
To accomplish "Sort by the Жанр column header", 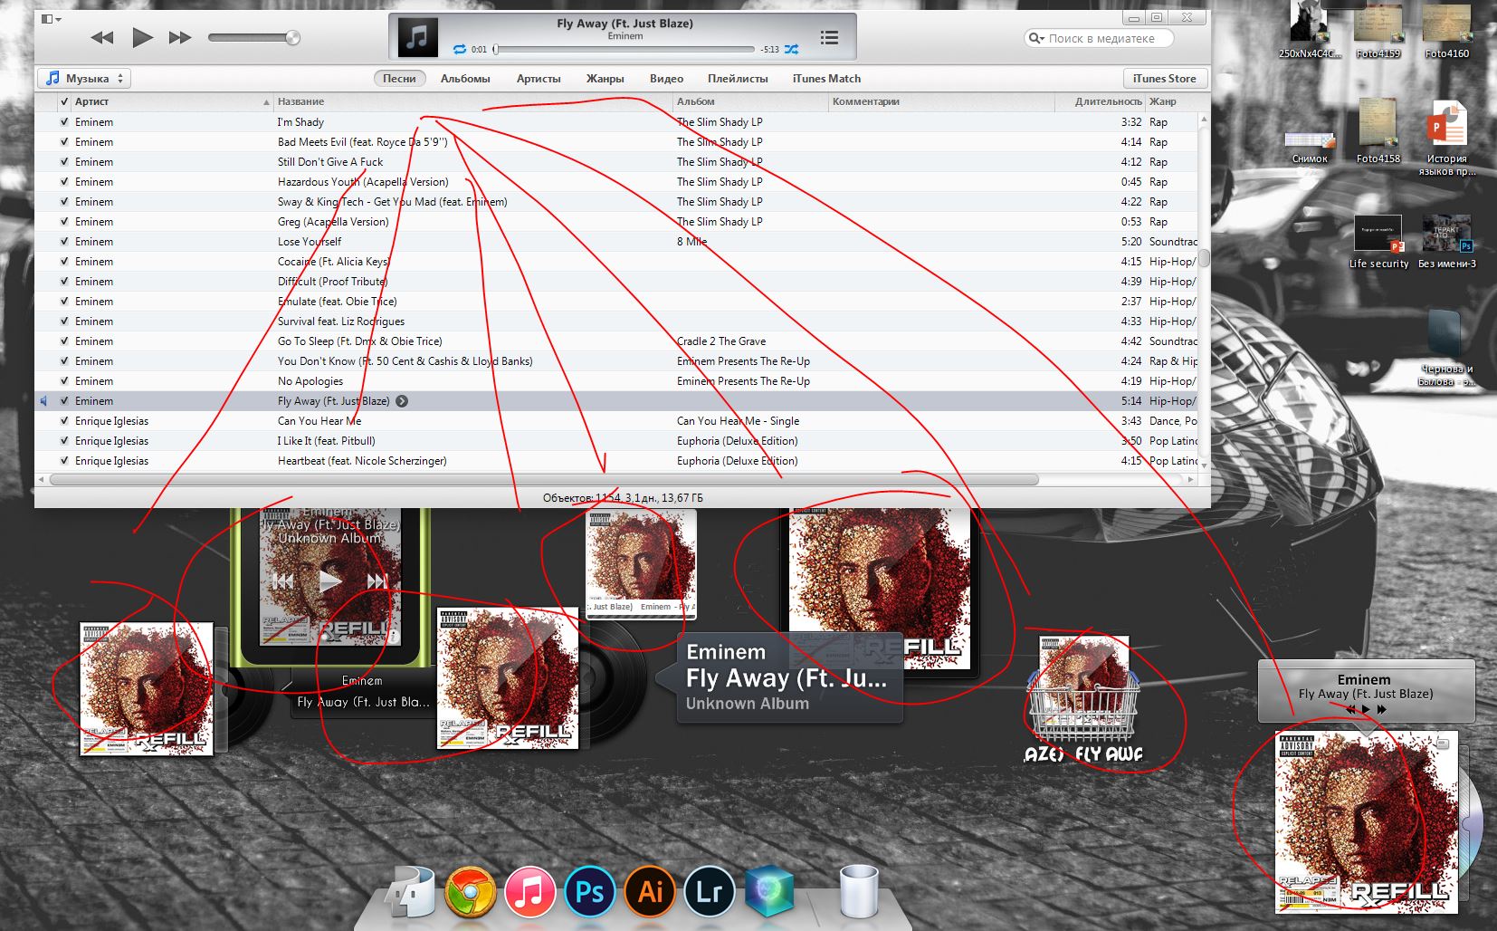I will point(1172,101).
